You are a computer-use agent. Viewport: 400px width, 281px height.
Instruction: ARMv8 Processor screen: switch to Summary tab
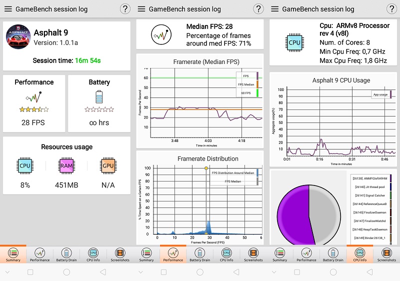click(x=280, y=254)
